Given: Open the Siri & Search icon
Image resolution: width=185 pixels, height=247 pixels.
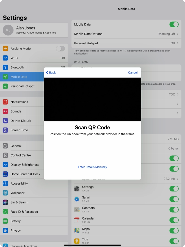Looking at the screenshot, I should 5,202.
